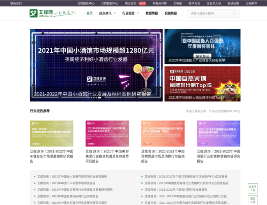Viewport: 267px width, 205px height.
Task: Open the 自热火锅品牌排行榜 Top15 banner
Action: pyautogui.click(x=203, y=83)
